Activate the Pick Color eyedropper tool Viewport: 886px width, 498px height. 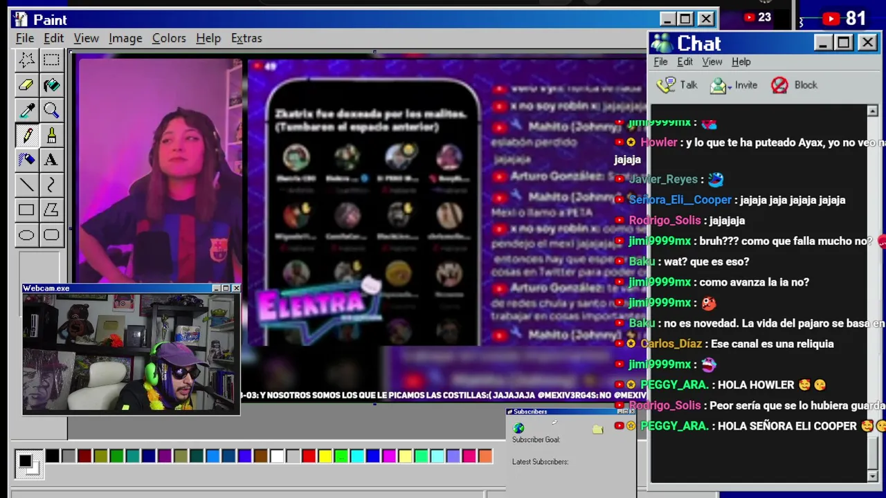pos(26,110)
